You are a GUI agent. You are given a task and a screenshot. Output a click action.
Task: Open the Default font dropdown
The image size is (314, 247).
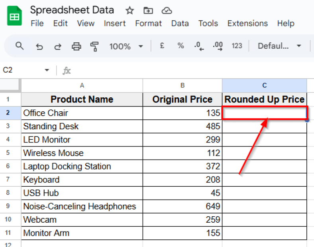279,46
